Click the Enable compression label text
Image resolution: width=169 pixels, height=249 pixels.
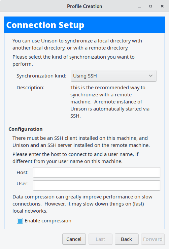tap(48, 221)
